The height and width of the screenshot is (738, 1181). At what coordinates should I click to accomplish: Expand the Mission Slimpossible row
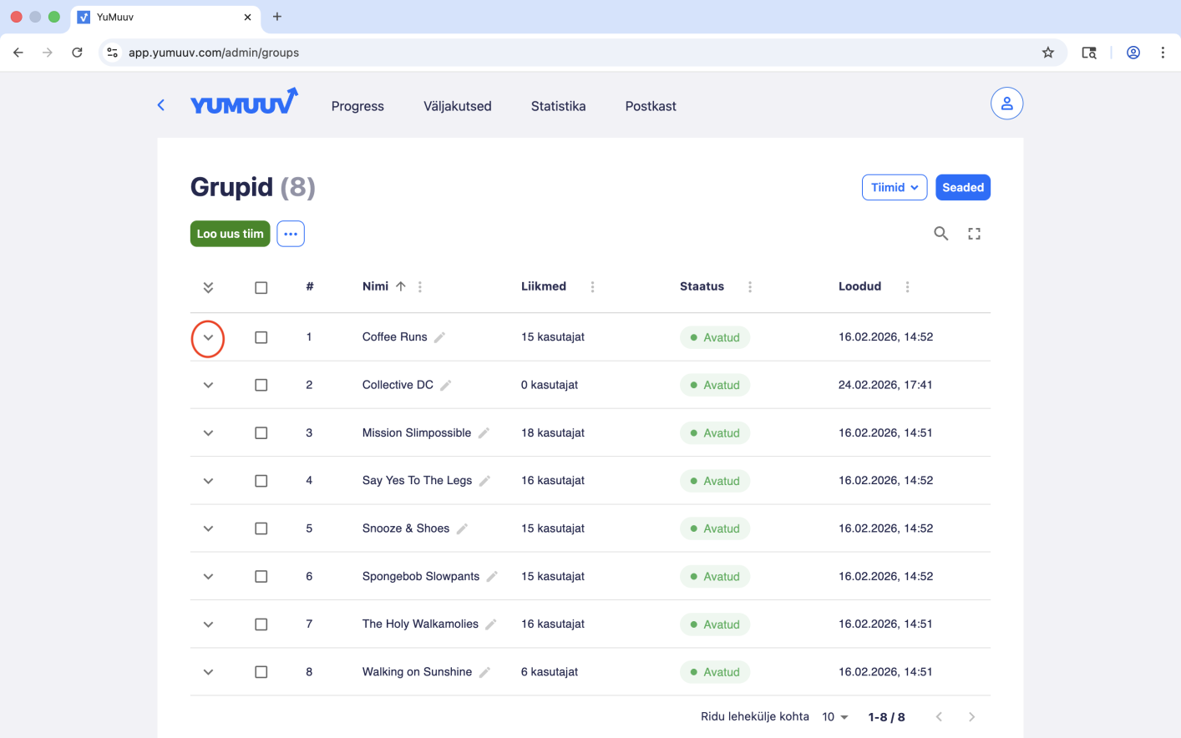tap(208, 433)
